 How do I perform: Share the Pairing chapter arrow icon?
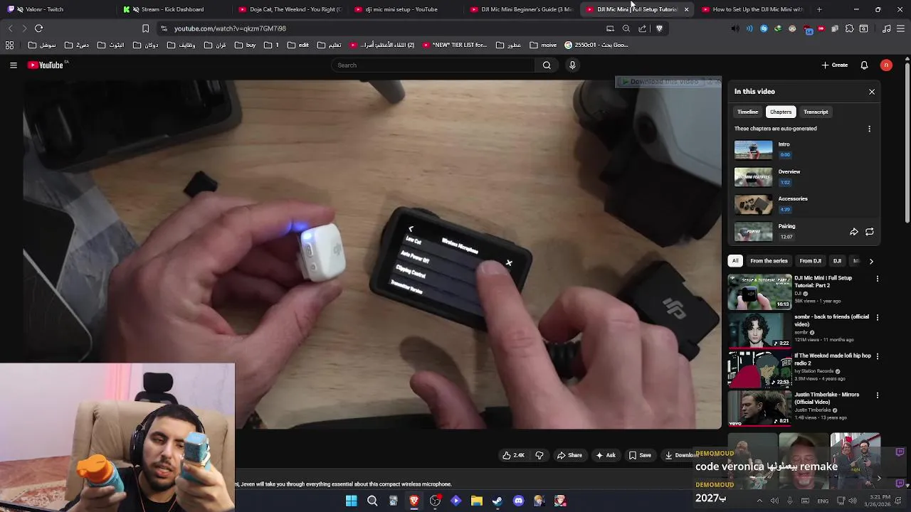click(854, 232)
